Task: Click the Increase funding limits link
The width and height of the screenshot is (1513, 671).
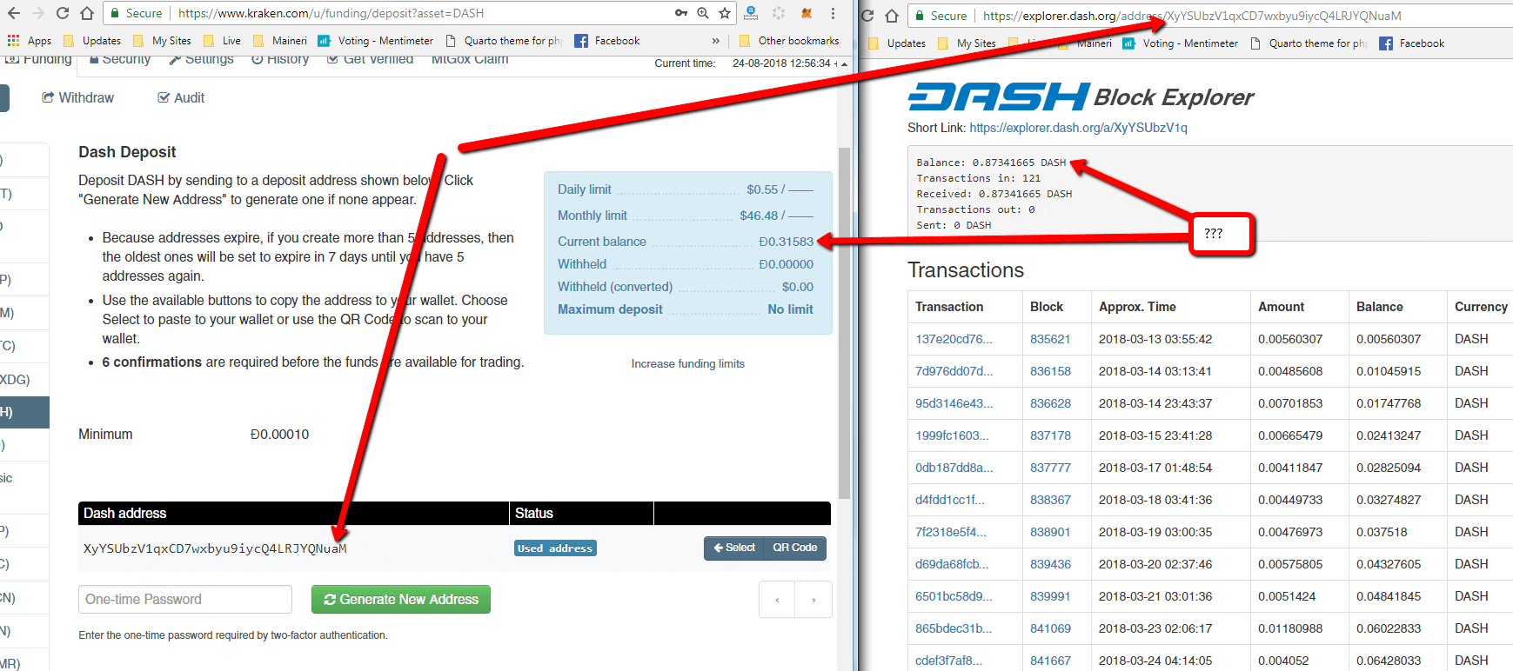Action: pyautogui.click(x=688, y=363)
